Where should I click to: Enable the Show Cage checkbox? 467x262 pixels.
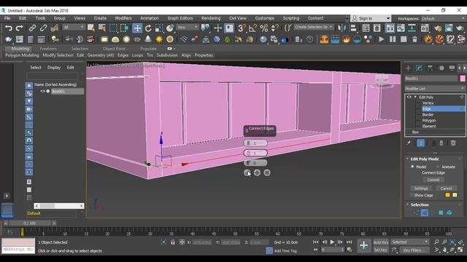click(412, 195)
